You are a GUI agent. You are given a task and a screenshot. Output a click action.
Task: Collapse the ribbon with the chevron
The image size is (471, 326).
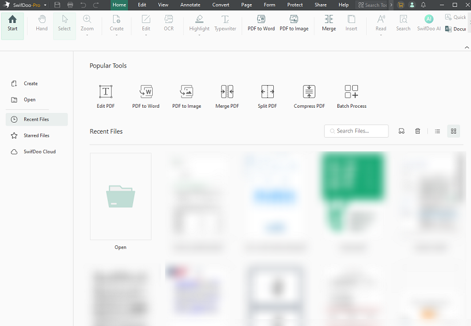[467, 47]
